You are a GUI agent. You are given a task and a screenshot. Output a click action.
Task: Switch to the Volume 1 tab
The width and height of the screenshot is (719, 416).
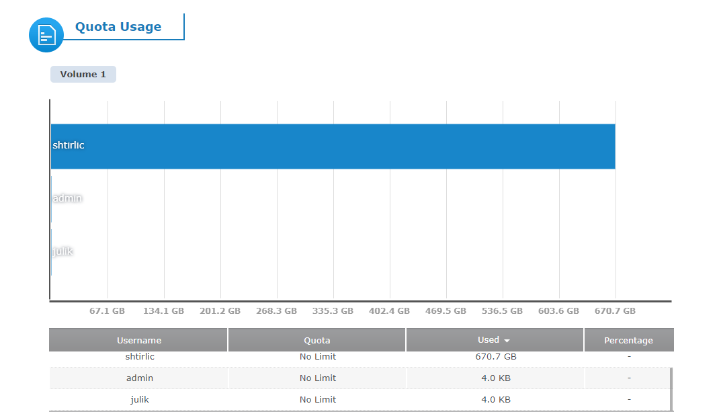coord(83,74)
